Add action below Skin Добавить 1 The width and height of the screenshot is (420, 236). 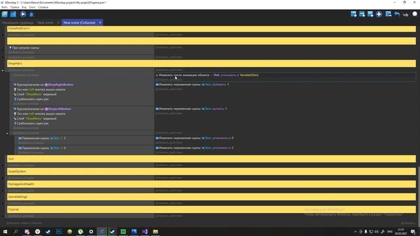coord(169,89)
